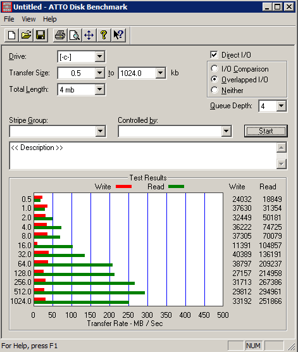298x352 pixels.
Task: Click the yellow question mark About icon
Action: pos(104,35)
